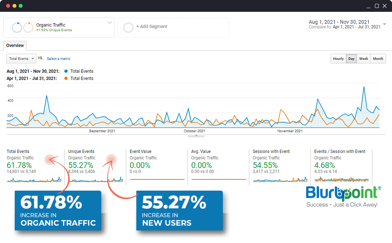This screenshot has height=243, width=392.
Task: Switch chart granularity to Month
Action: point(378,59)
